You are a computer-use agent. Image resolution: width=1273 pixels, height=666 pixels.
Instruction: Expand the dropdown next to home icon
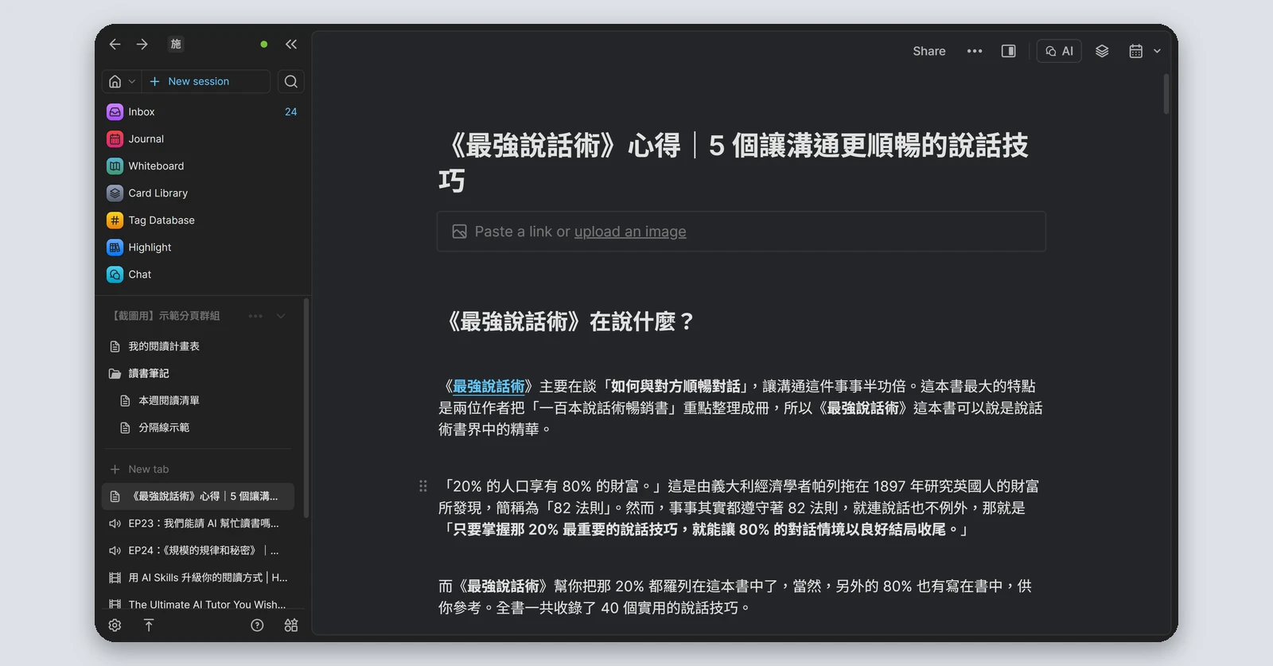(132, 81)
